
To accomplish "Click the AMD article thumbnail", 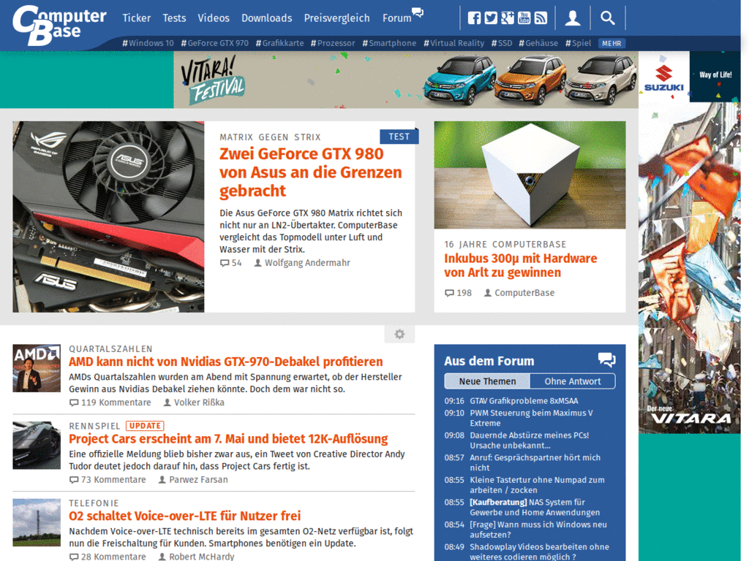I will tap(37, 368).
